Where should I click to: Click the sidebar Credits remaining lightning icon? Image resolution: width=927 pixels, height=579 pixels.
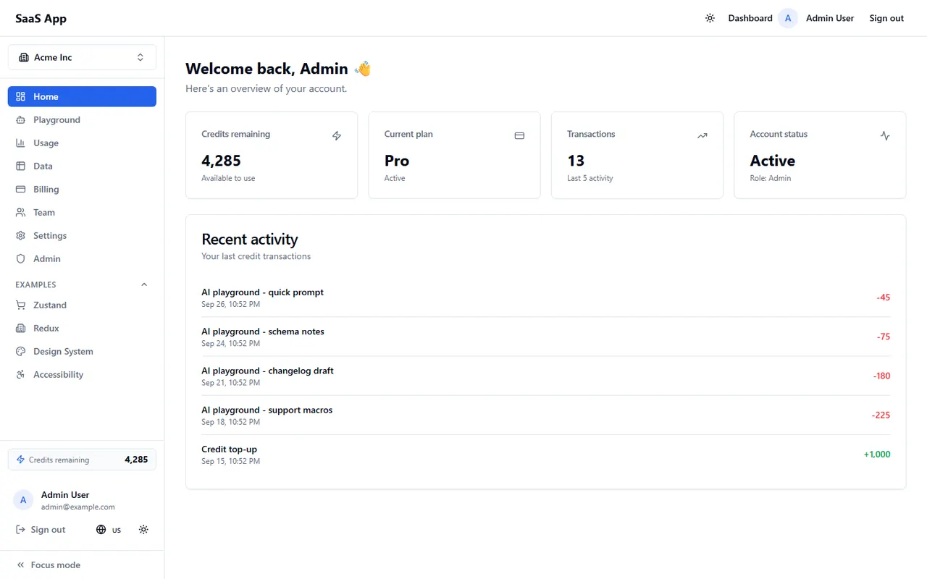[x=20, y=460]
